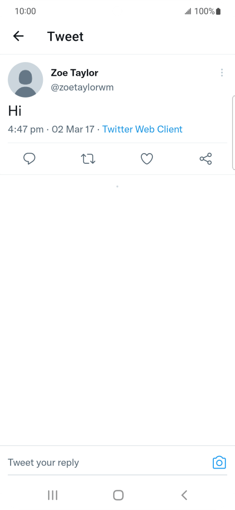Tap the camera icon in reply bar
The width and height of the screenshot is (235, 510).
point(220,462)
